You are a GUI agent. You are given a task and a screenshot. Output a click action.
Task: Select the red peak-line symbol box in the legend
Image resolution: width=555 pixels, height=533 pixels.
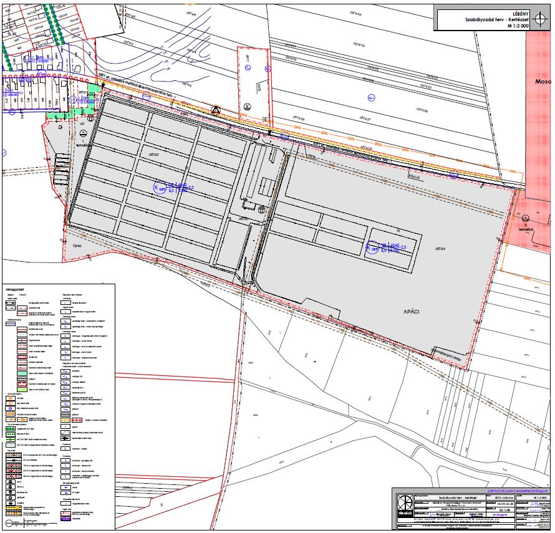[x=66, y=433]
